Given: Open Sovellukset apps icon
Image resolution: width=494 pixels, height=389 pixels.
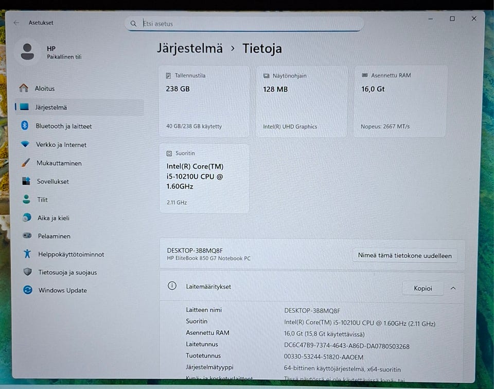Looking at the screenshot, I should [26, 181].
